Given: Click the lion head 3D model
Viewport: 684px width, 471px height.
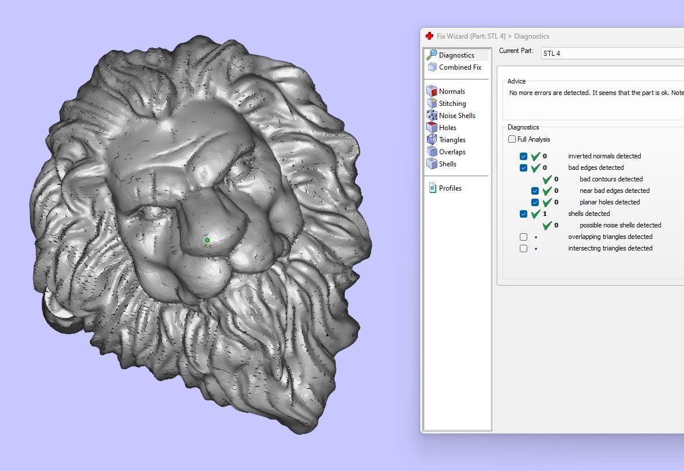Looking at the screenshot, I should pos(201,235).
